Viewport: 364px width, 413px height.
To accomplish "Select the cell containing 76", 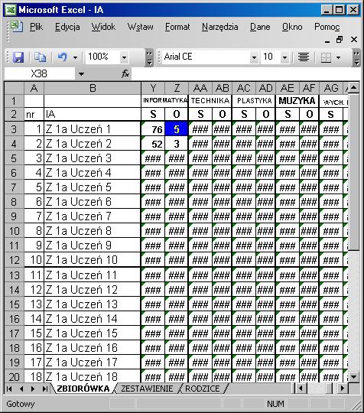I will click(x=153, y=129).
